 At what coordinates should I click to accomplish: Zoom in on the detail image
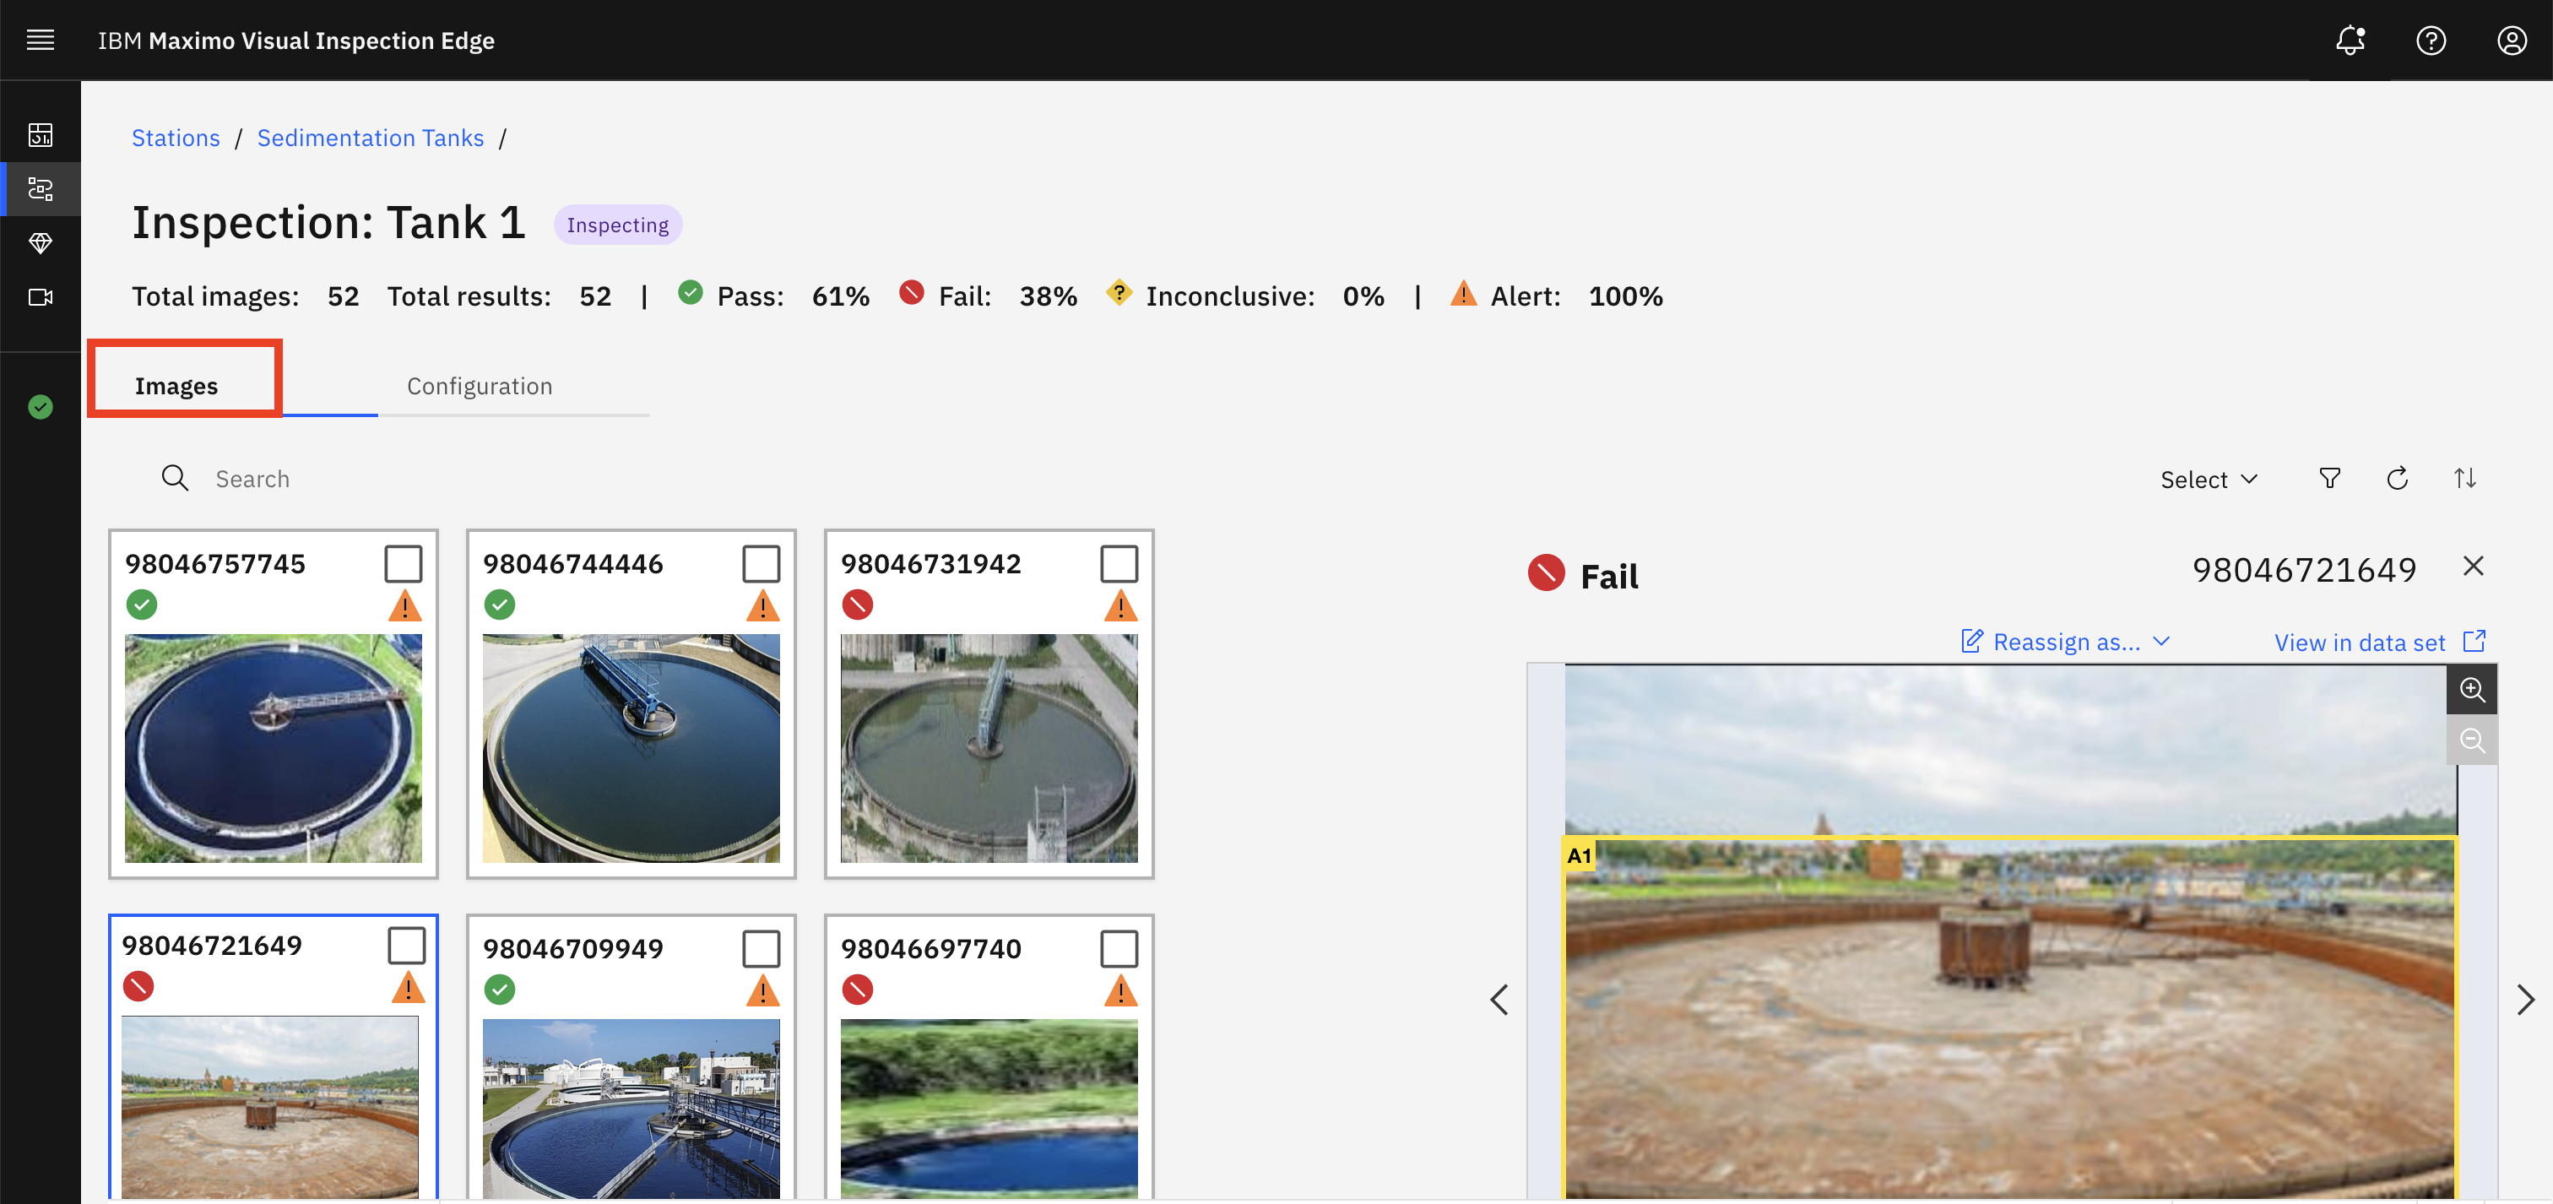pos(2472,689)
